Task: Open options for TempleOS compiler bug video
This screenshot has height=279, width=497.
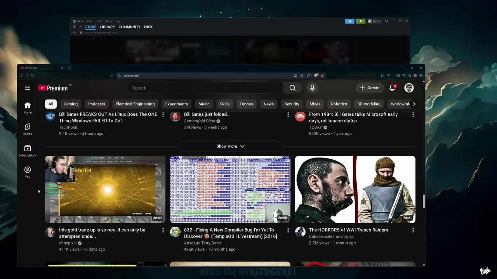Action: click(x=288, y=230)
